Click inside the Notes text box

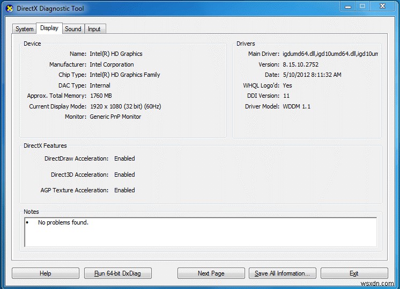pyautogui.click(x=201, y=232)
